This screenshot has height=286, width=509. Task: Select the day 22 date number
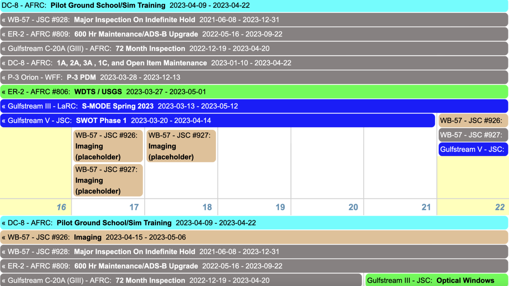(x=500, y=207)
